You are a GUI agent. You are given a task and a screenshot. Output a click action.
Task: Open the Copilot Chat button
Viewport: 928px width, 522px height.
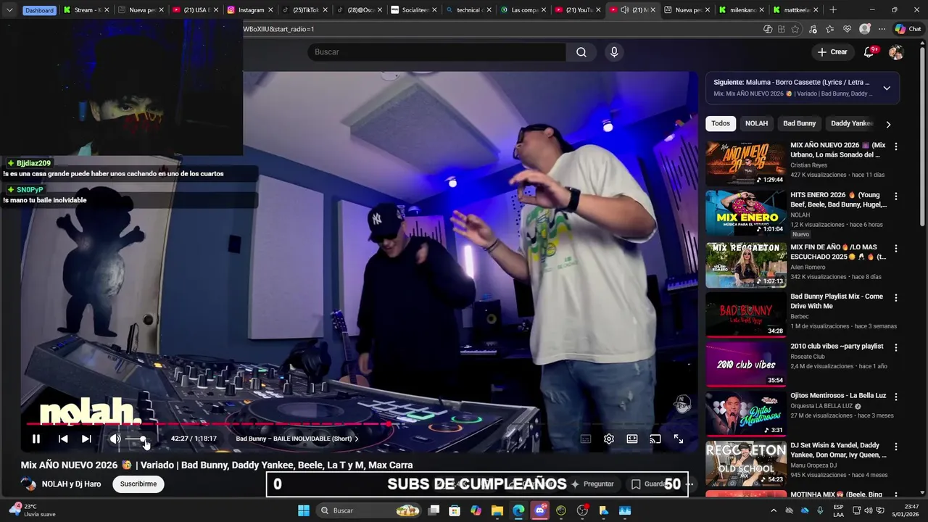click(x=908, y=29)
